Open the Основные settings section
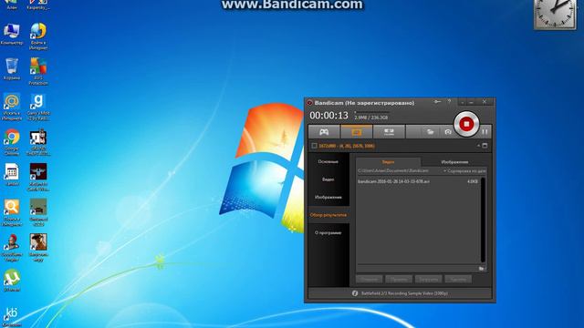Image resolution: width=584 pixels, height=328 pixels. point(328,162)
